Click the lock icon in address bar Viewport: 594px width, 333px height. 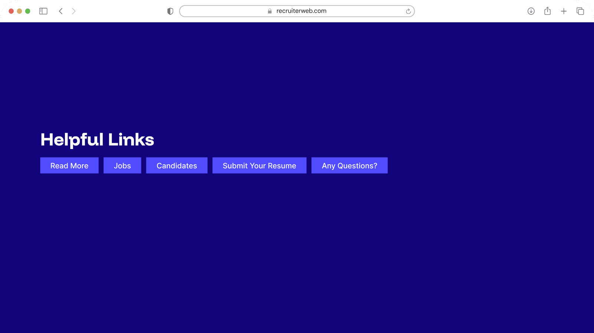click(x=270, y=11)
